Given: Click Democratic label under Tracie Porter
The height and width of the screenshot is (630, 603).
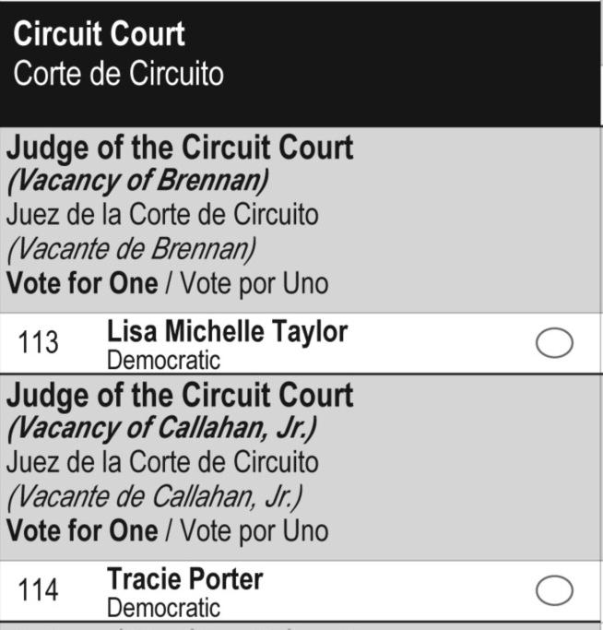Looking at the screenshot, I should [163, 608].
